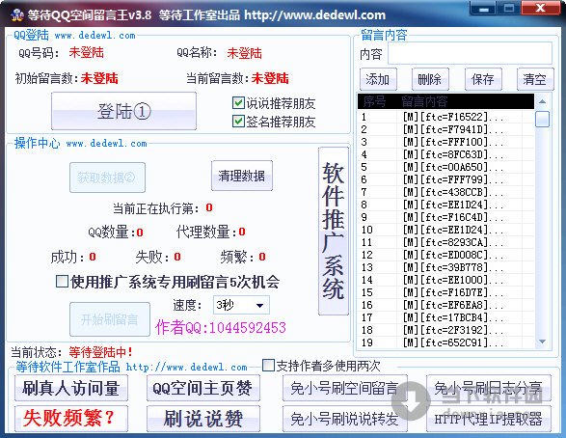Screen dimensions: 566x438
Task: Click the 免小号刷空间留言 button
Action: pyautogui.click(x=345, y=388)
